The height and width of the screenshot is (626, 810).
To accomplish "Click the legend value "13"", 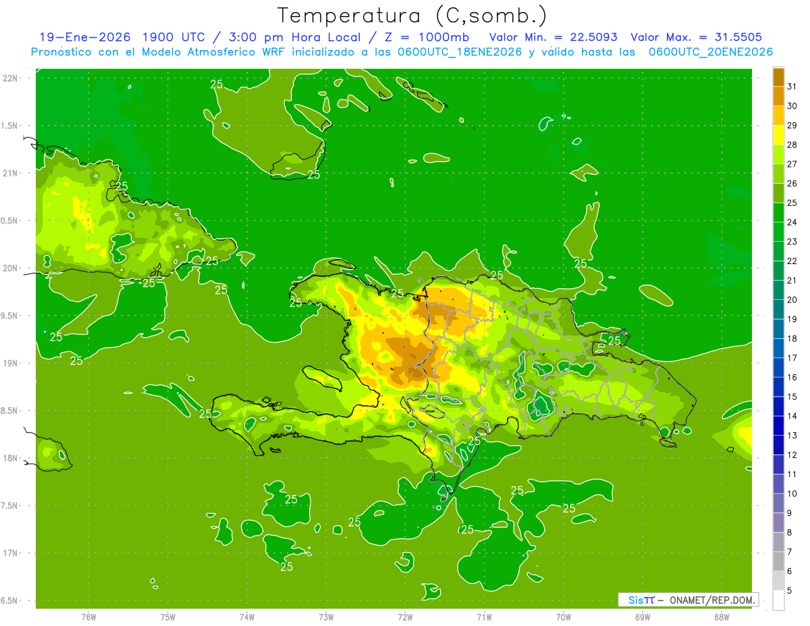I will tap(792, 436).
